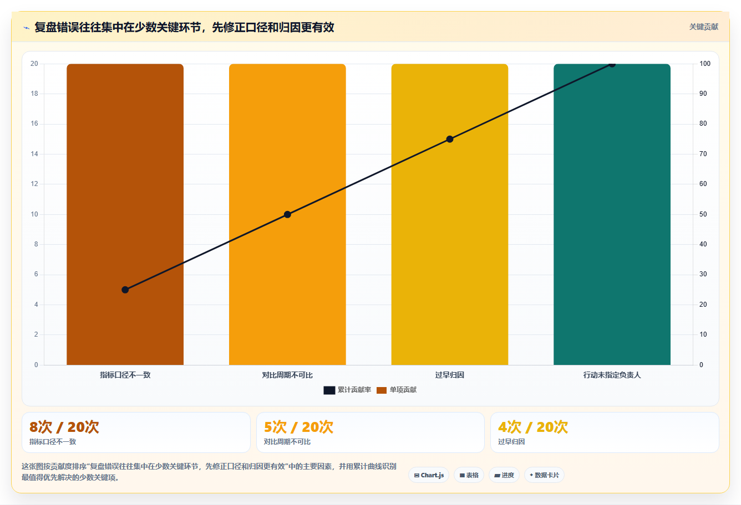The width and height of the screenshot is (741, 505).
Task: Select the 表格 tag
Action: coord(469,475)
